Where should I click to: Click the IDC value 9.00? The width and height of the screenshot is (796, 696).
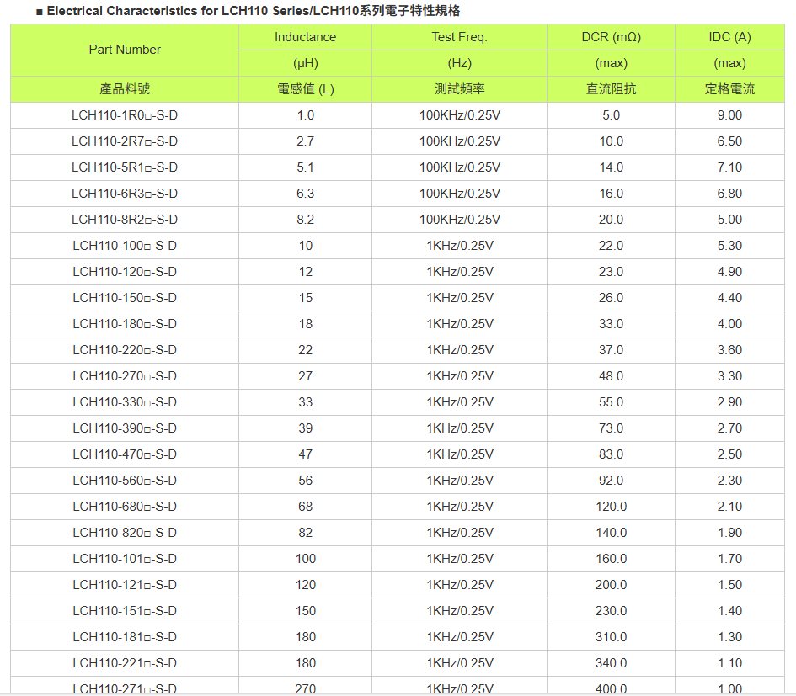point(729,115)
